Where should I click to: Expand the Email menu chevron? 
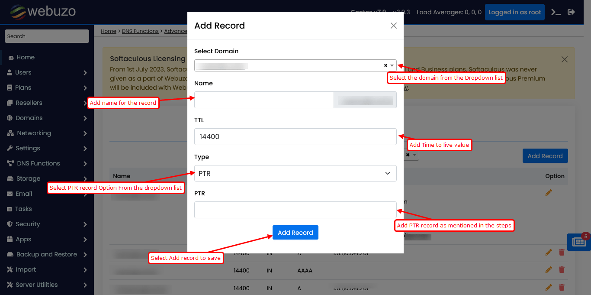[85, 194]
